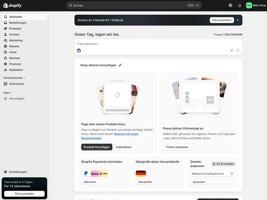Click Plan auswählen in trial card
Screen dimensions: 267x200
click(24, 194)
